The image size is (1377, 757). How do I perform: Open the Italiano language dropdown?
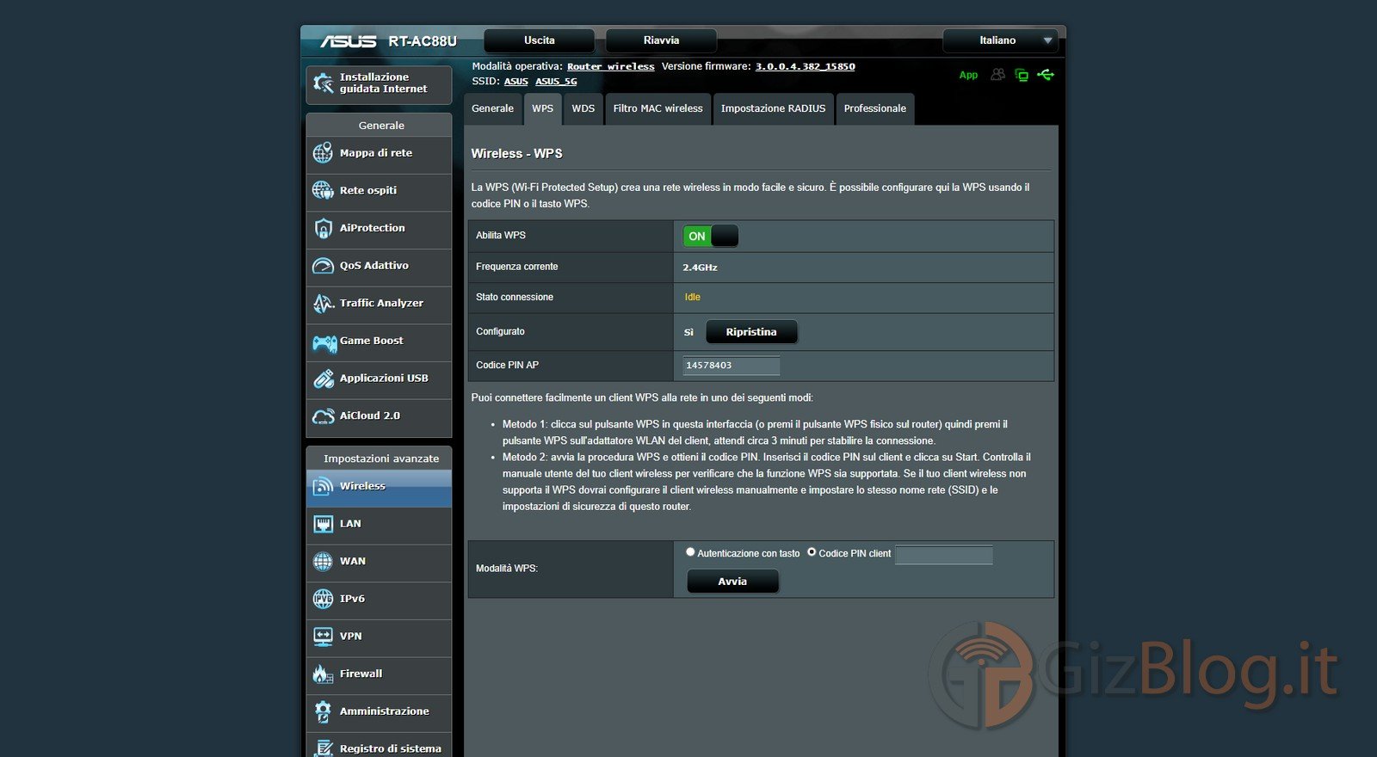pos(999,40)
